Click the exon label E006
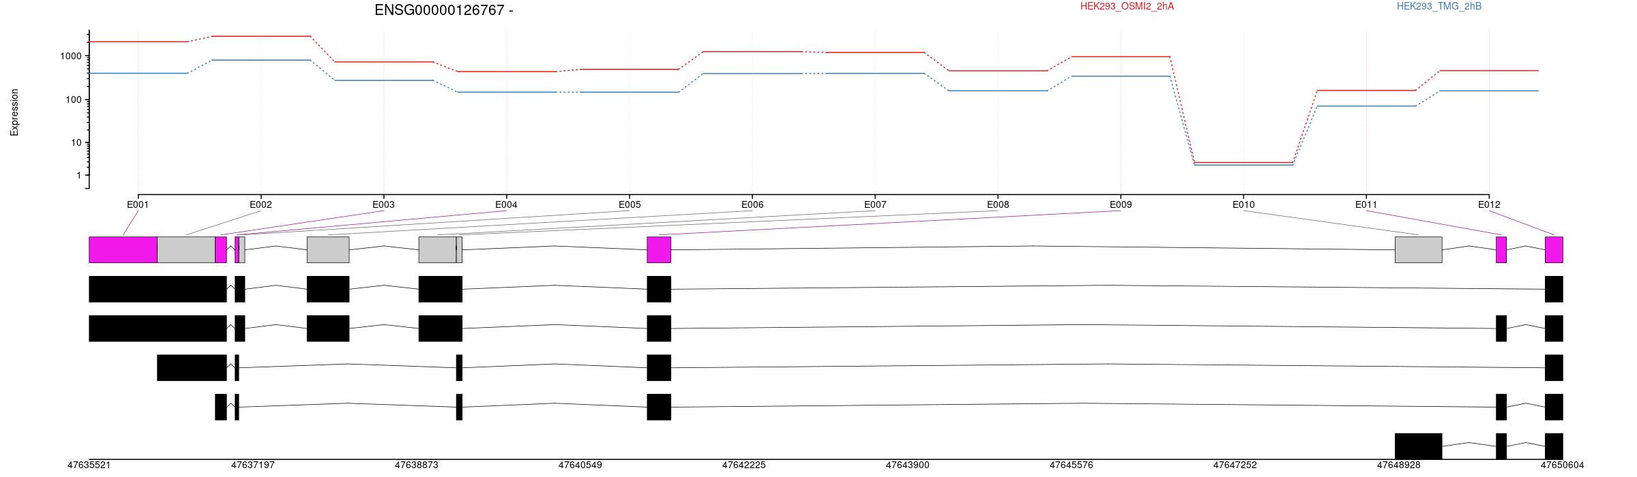 coord(752,204)
